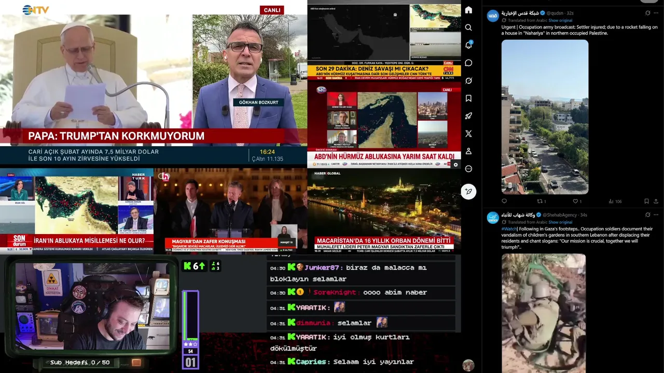
Task: Select the NTV live feed with Papa headline
Action: (154, 83)
